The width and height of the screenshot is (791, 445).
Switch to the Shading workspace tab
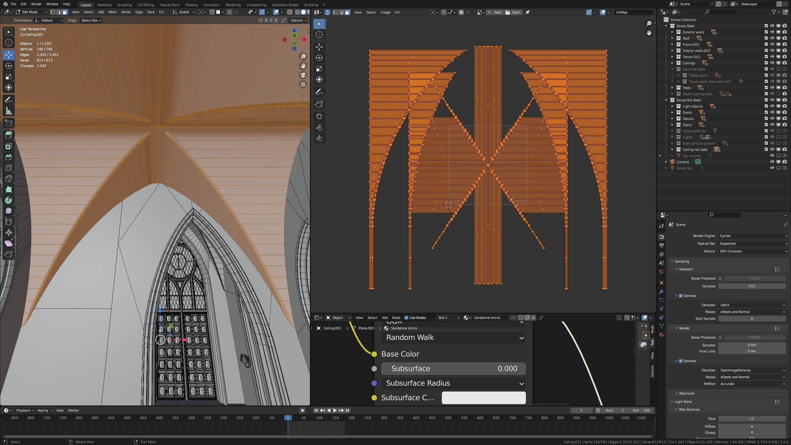pyautogui.click(x=191, y=5)
